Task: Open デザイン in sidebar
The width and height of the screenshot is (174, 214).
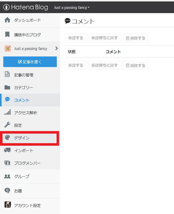Action: (22, 138)
